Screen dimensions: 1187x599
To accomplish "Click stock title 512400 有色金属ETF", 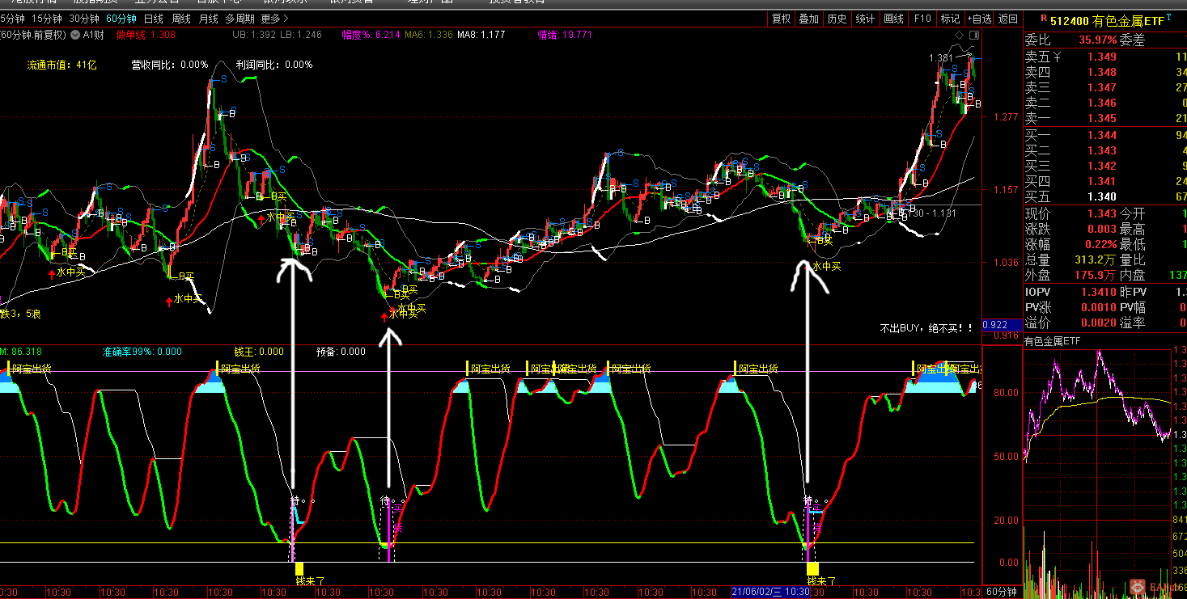I will click(1107, 20).
